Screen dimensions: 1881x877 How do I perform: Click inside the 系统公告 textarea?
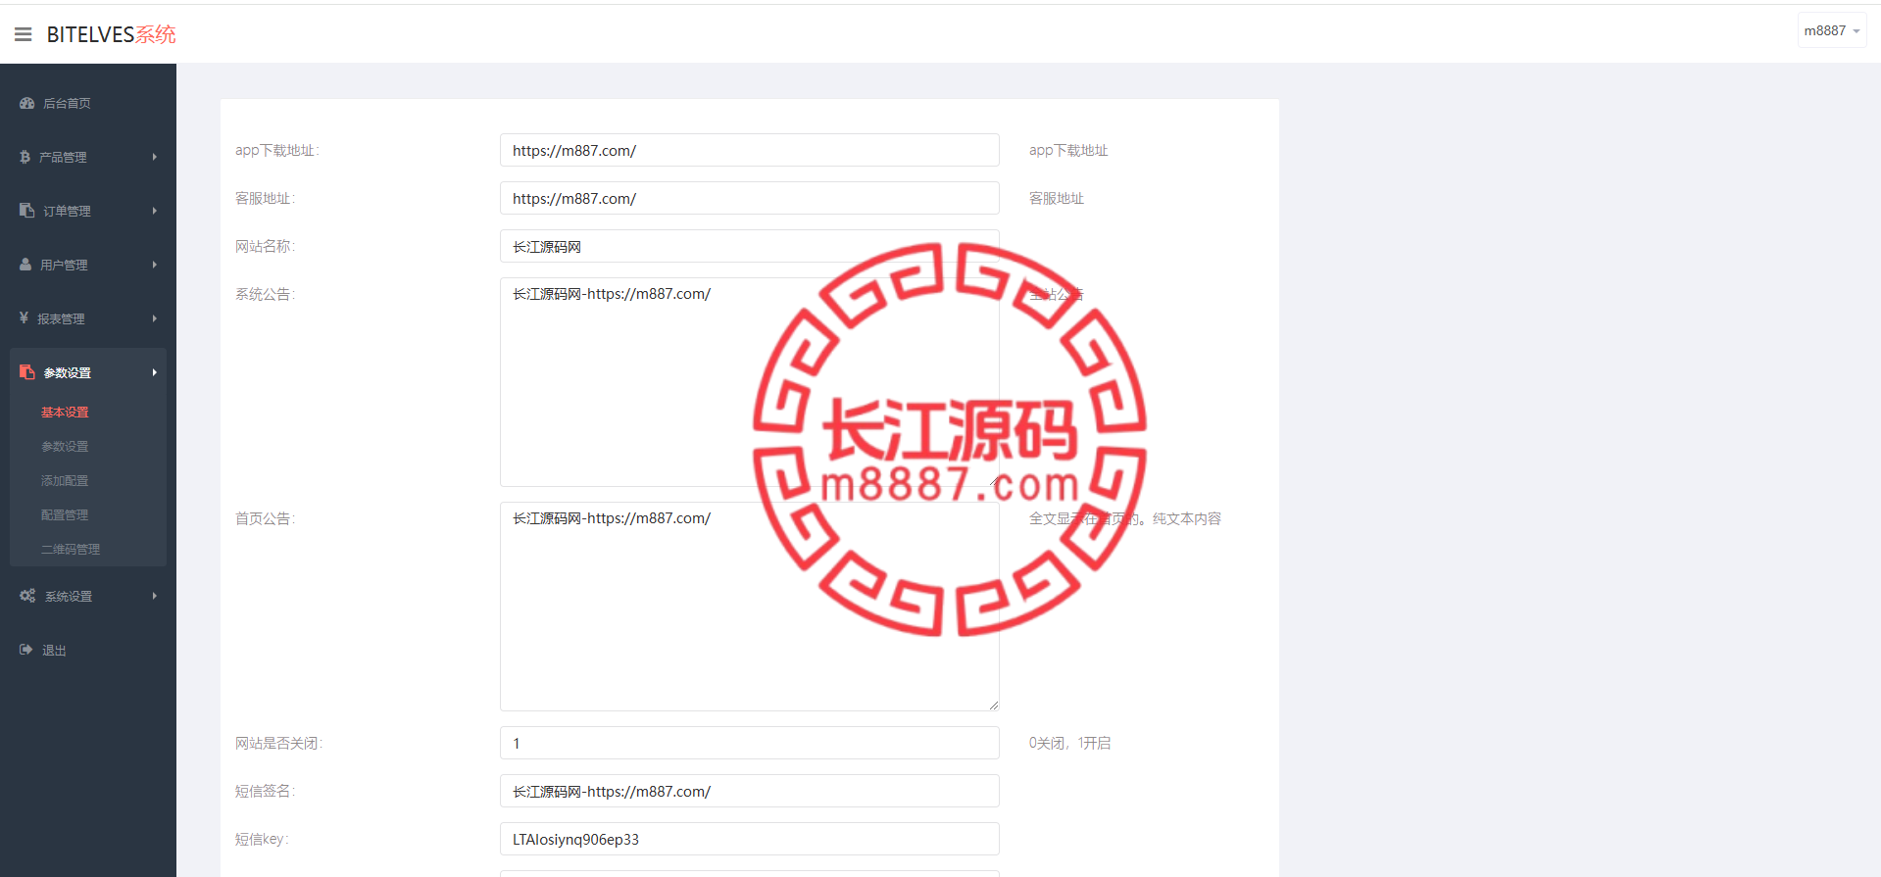pos(750,382)
